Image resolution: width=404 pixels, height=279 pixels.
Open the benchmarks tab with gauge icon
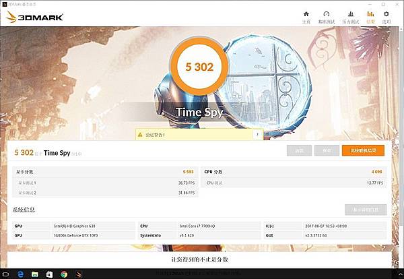pyautogui.click(x=326, y=17)
